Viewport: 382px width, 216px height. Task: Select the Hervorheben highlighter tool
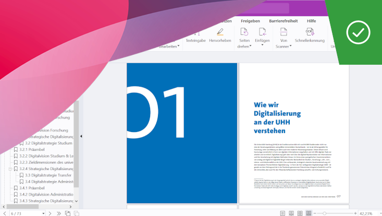coord(220,35)
